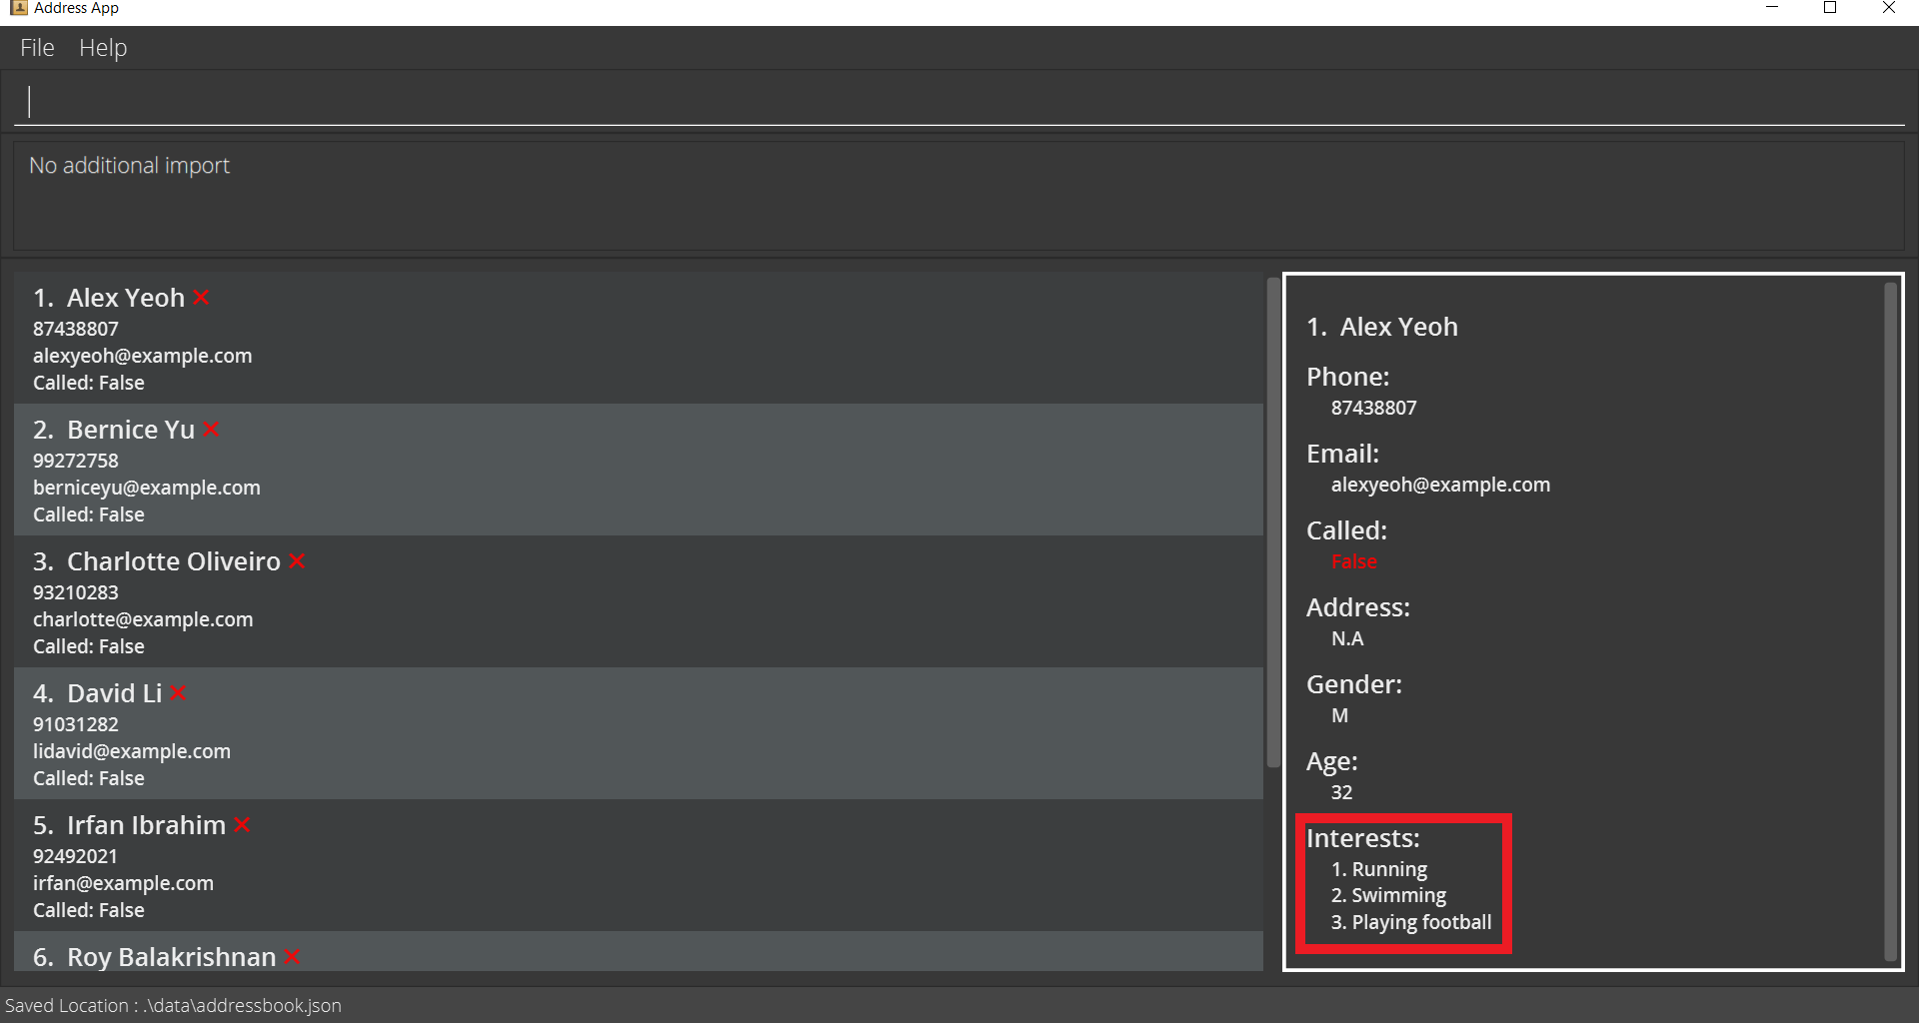Image resolution: width=1919 pixels, height=1023 pixels.
Task: Click the red X next to Charlotte Oliveiro
Action: click(x=297, y=561)
